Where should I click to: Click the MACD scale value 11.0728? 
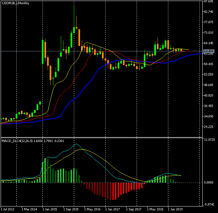tap(210, 139)
